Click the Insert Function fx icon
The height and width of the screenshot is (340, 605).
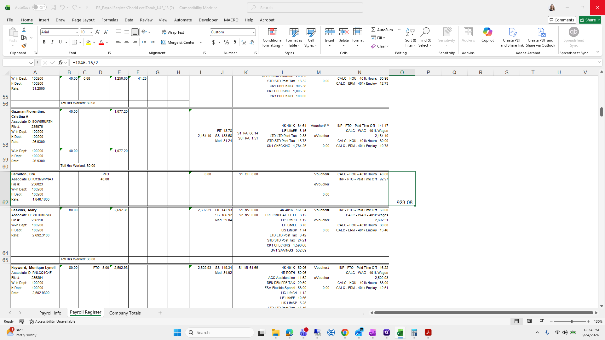pos(60,63)
